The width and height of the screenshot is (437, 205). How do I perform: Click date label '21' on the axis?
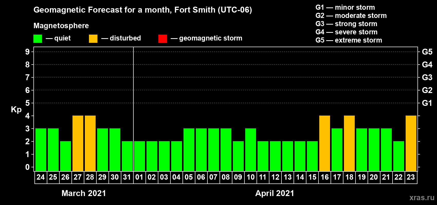386,177
